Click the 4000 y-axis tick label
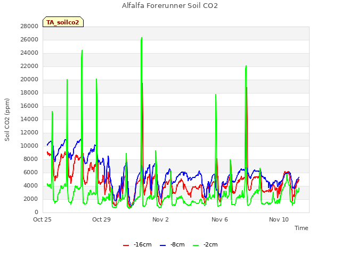Image resolution: width=341 pixels, height=255 pixels. click(31, 186)
